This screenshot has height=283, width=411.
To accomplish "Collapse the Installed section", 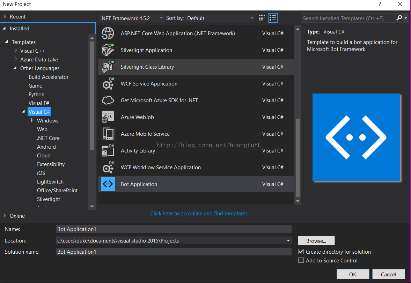I will pyautogui.click(x=5, y=28).
